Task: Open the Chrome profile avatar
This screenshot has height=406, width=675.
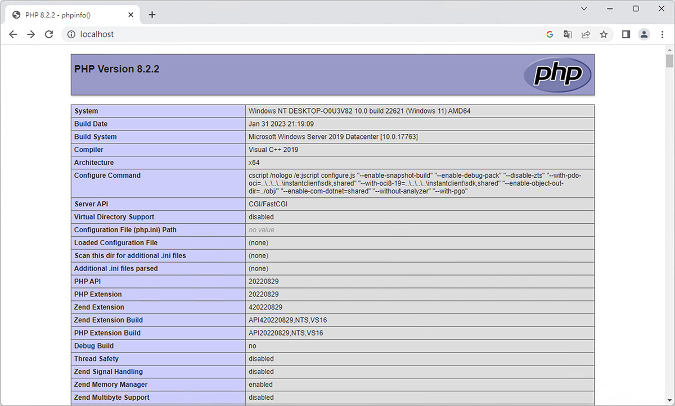Action: (644, 34)
